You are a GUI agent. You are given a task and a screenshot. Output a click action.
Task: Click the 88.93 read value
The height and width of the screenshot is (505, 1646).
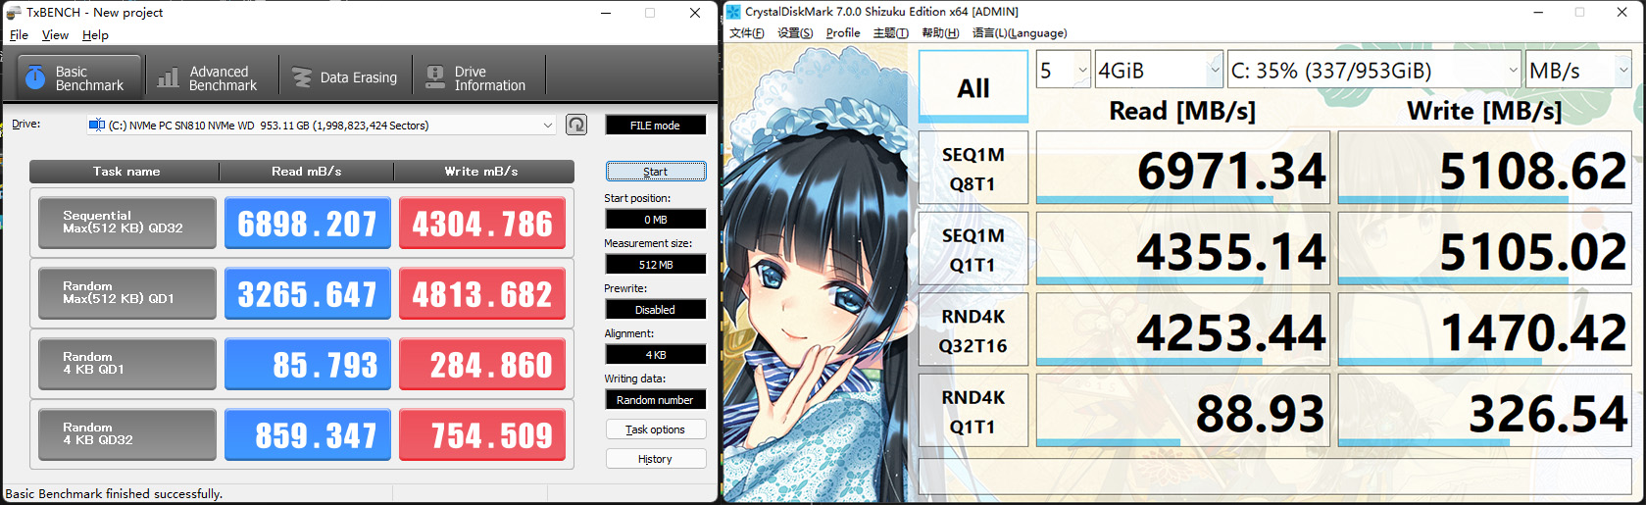[1182, 411]
